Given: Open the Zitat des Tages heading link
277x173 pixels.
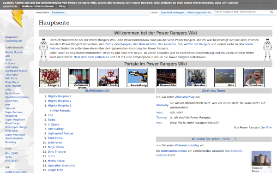Looking at the screenshot, I should click(214, 91).
